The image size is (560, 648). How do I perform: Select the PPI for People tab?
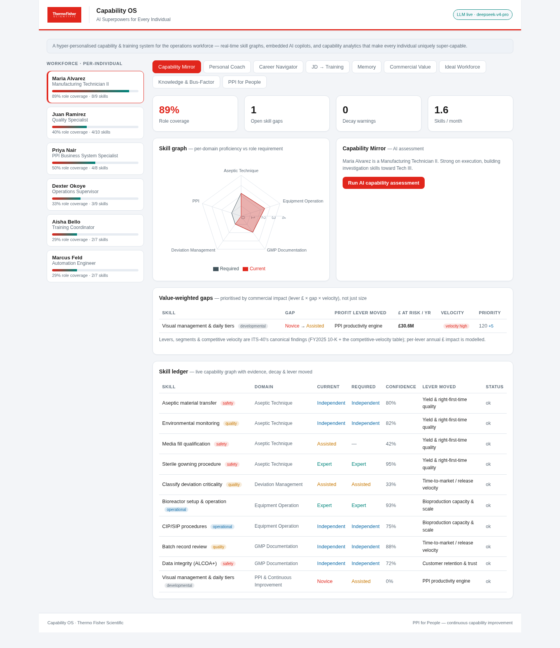coord(245,82)
